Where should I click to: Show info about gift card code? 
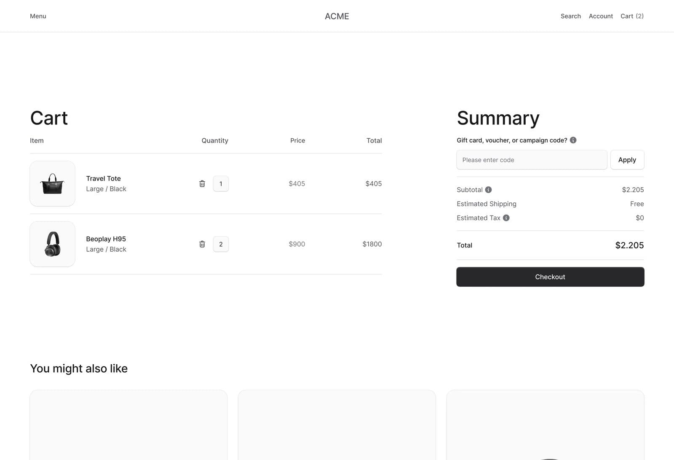pos(573,140)
